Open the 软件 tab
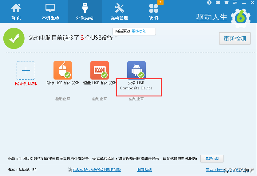The width and height of the screenshot is (257, 176). point(154,12)
